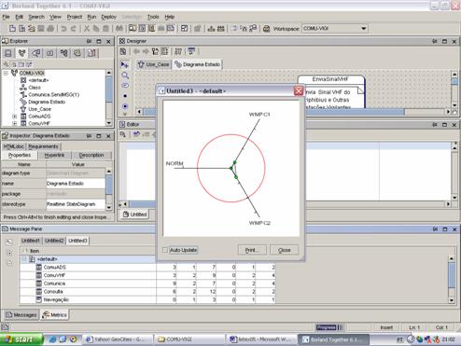Screen dimensions: 461x346
Task: Select the first Explorer view icon
Action: coord(8,53)
